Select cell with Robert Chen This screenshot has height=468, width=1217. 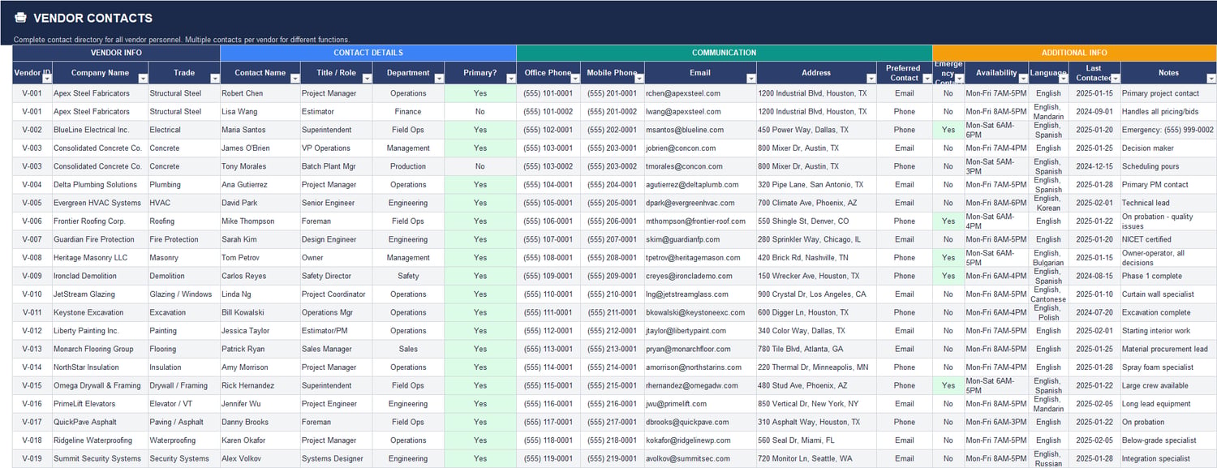260,93
